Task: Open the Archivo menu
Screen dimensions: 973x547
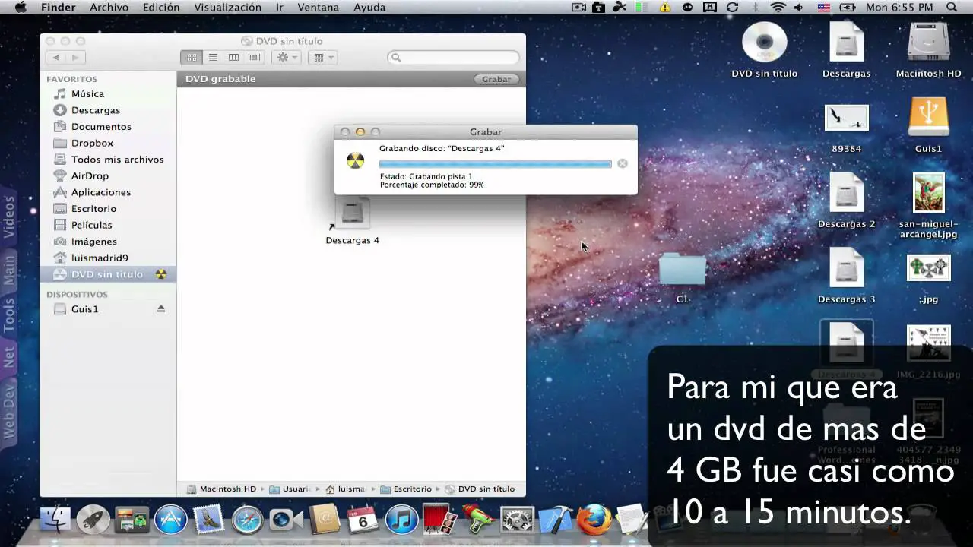Action: pyautogui.click(x=109, y=8)
